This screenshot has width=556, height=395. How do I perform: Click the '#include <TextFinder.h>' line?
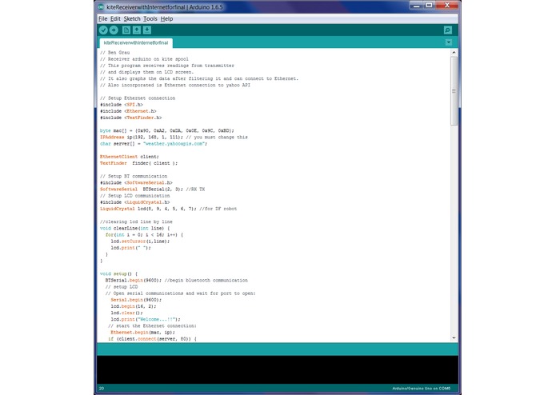tap(130, 118)
